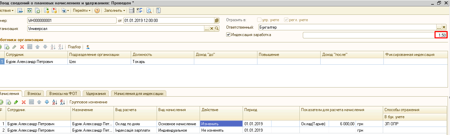The width and height of the screenshot is (450, 135).
Task: Post the document with the green-arrow icon
Action: [x=46, y=10]
